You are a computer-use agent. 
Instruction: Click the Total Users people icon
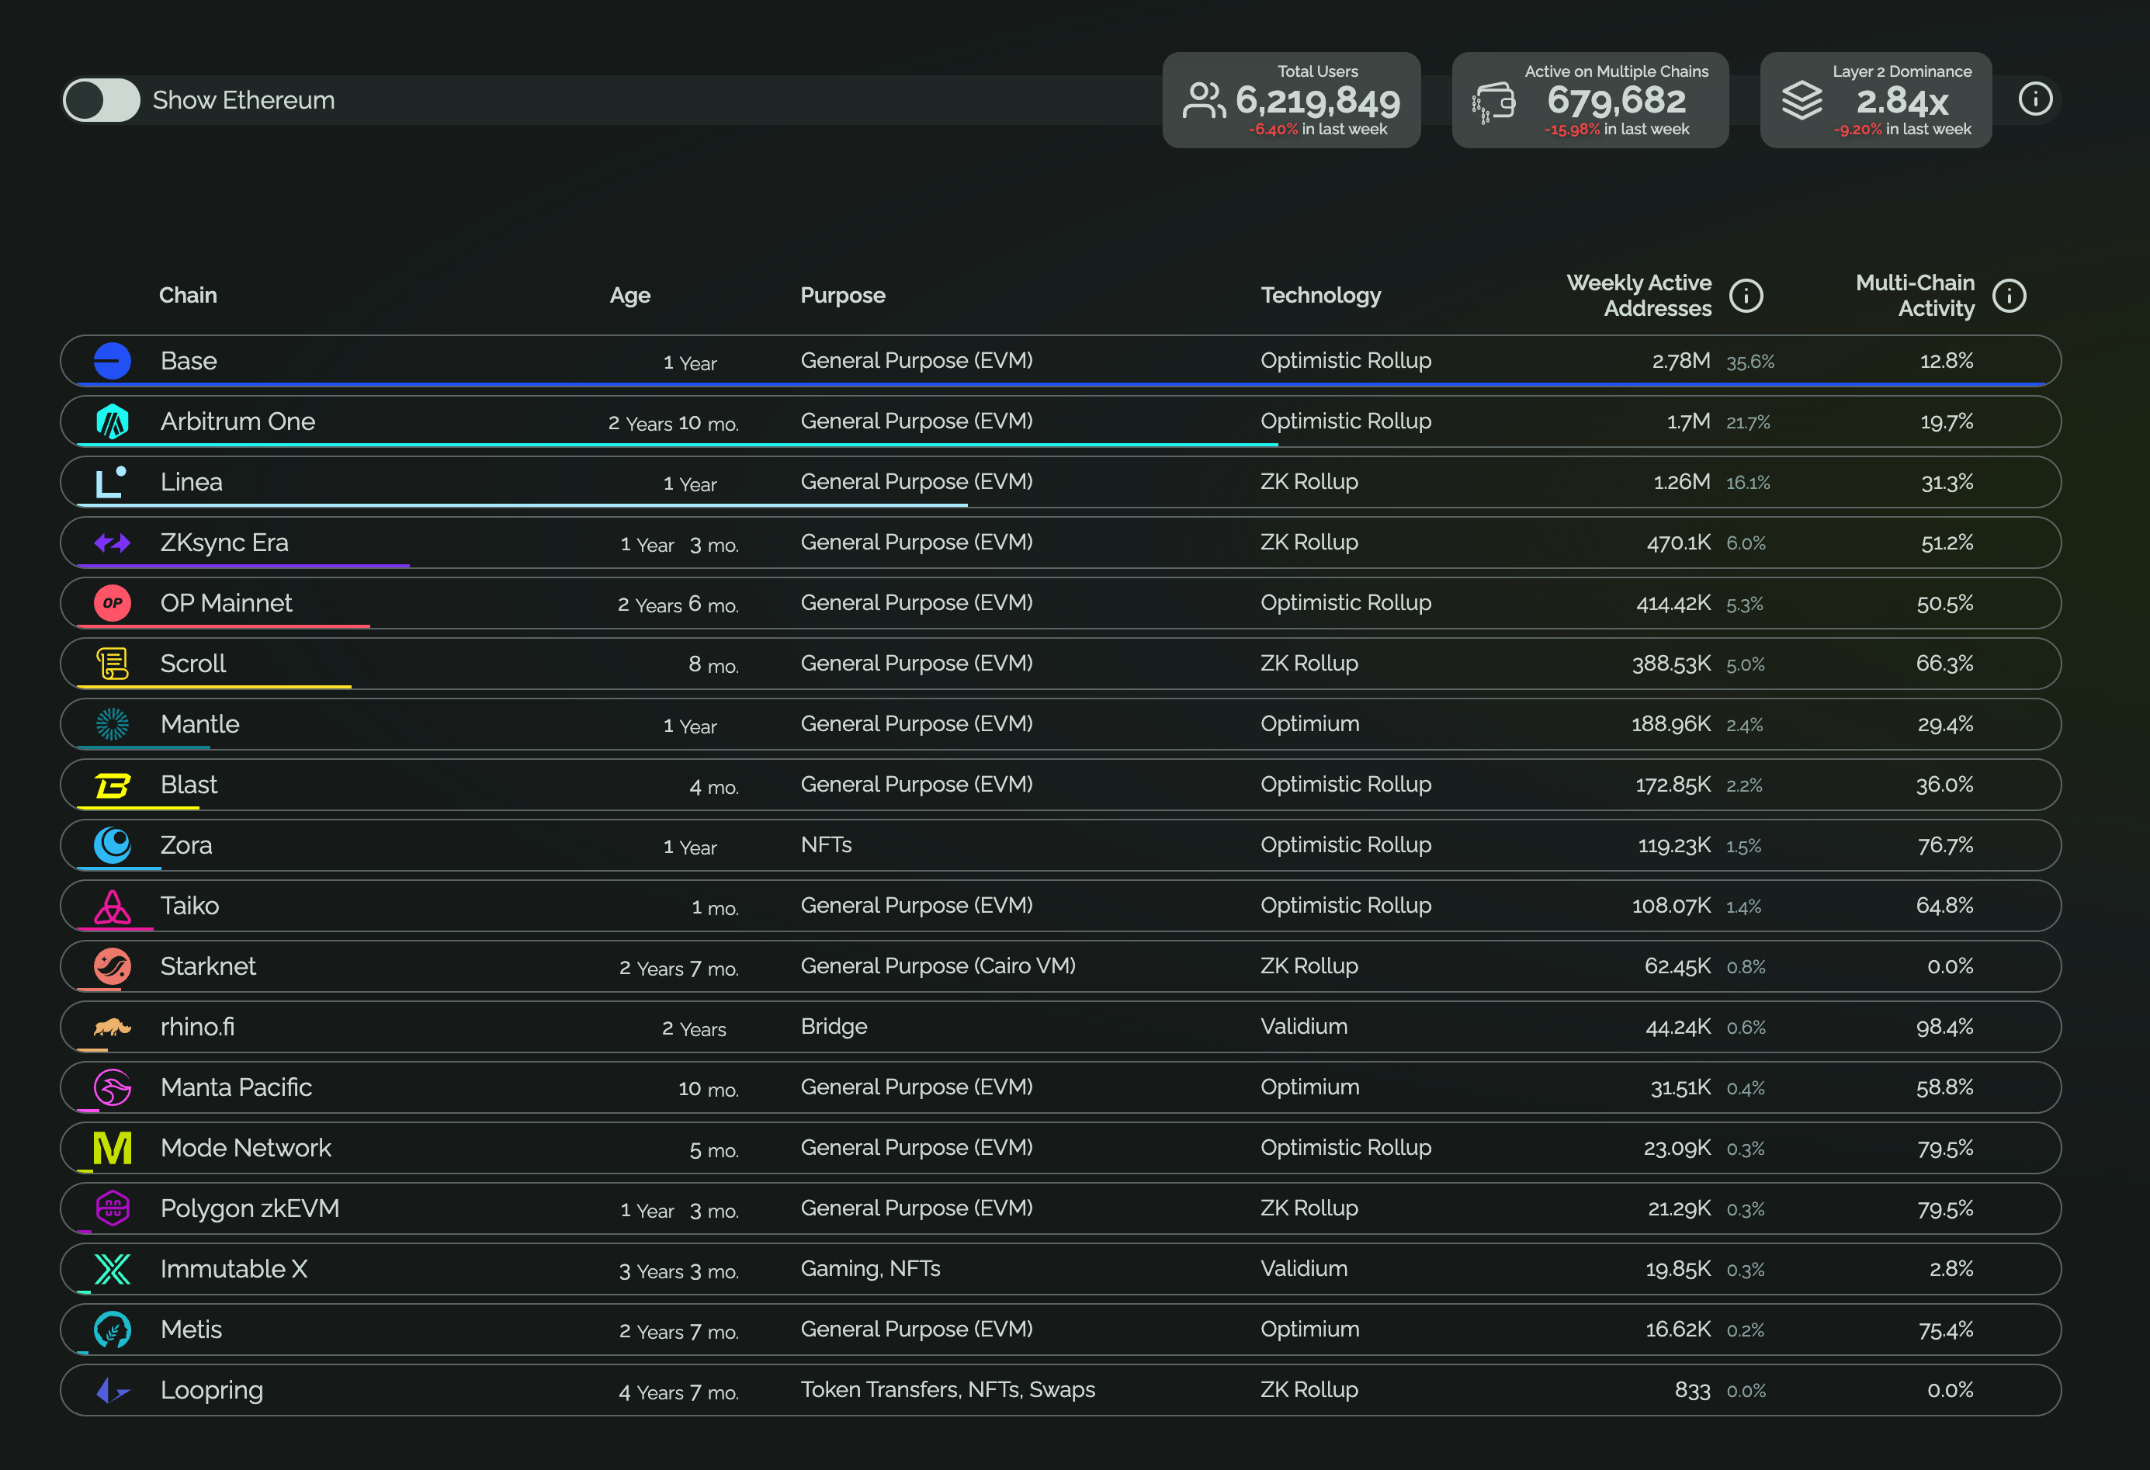click(1204, 101)
